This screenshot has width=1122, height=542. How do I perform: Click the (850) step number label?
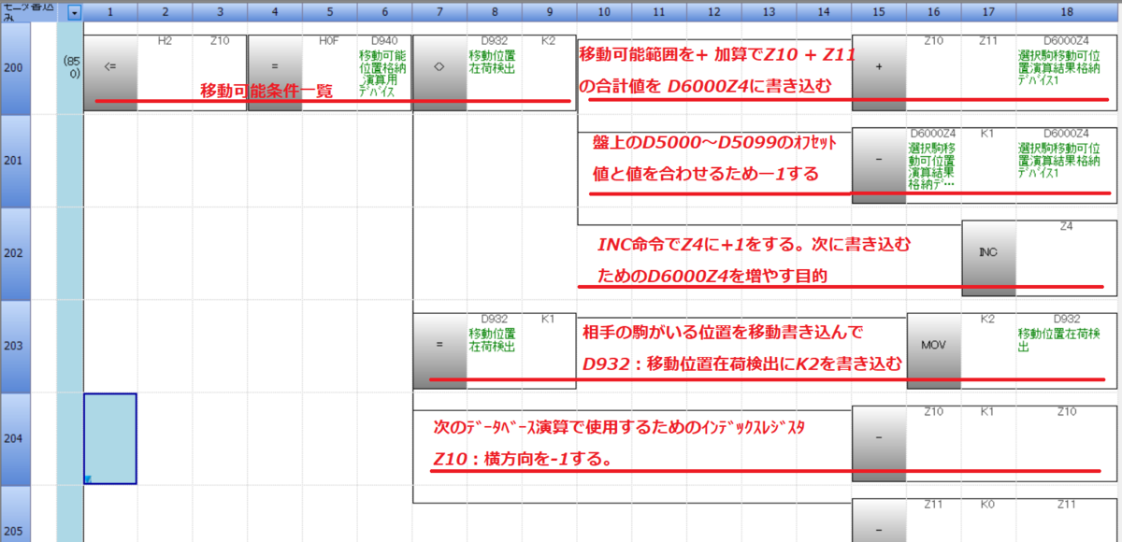point(70,65)
